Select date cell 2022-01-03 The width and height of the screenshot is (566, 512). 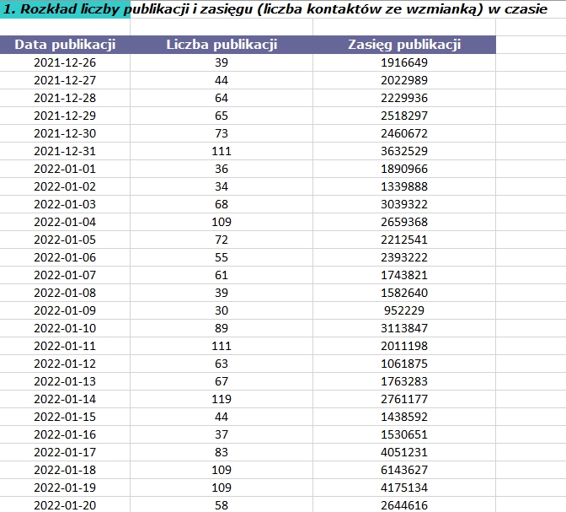pos(65,204)
